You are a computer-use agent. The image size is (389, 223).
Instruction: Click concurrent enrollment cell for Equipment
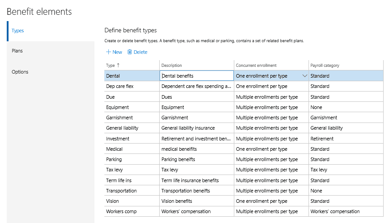tap(272, 107)
